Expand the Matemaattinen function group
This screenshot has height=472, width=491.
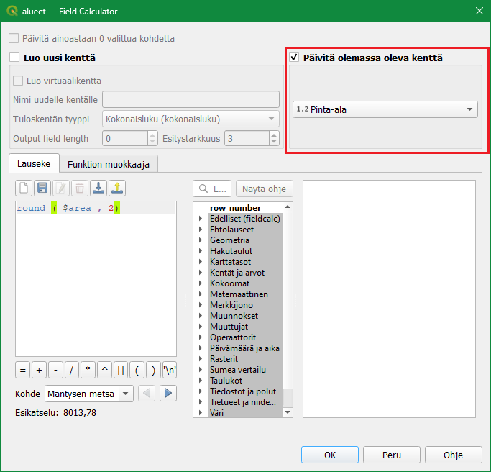[201, 294]
